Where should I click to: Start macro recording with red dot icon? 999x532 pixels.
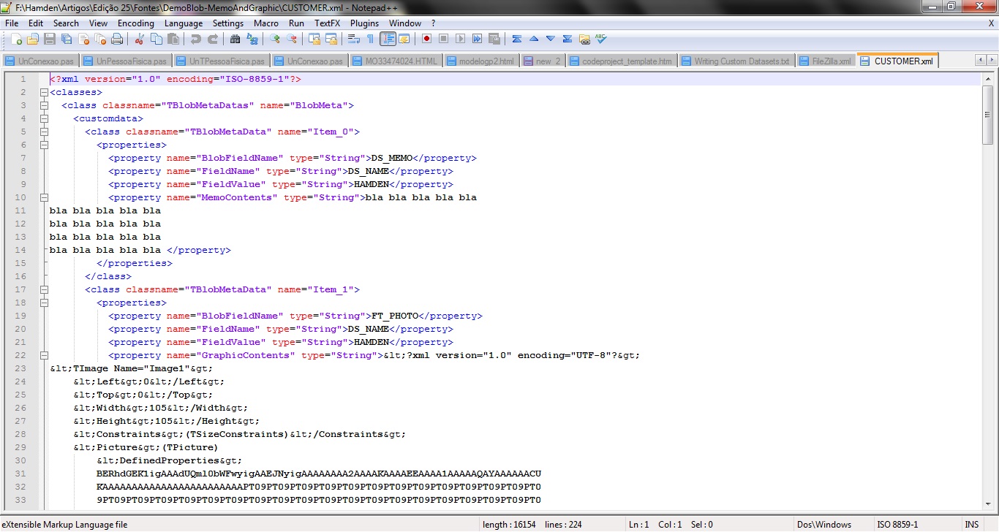426,39
